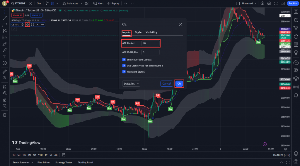Select the YTD date range

40,155
